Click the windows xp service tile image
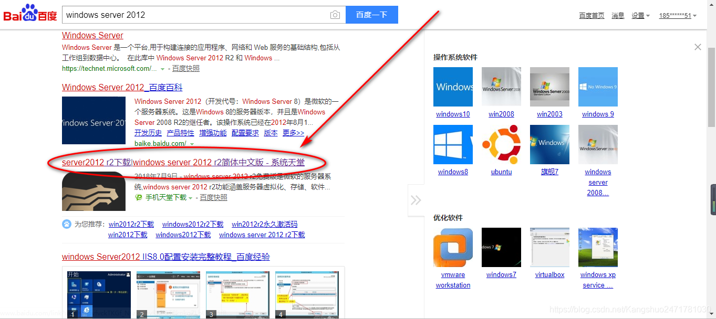 [x=598, y=247]
